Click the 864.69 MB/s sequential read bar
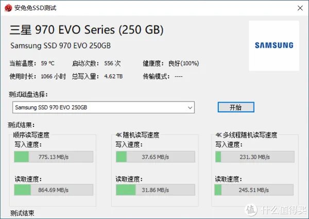This screenshot has height=219, width=309. 53,190
